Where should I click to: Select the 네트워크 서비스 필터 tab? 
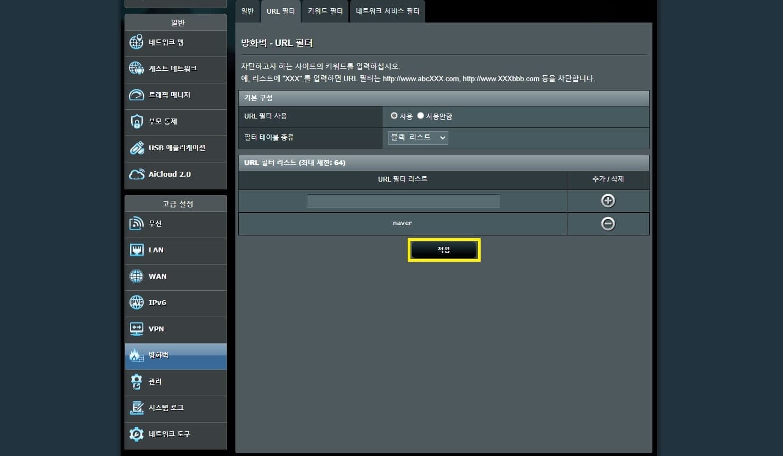(x=387, y=11)
